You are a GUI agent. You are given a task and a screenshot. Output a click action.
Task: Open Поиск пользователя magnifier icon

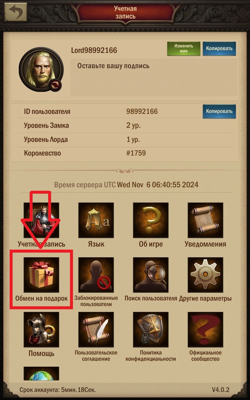[150, 274]
